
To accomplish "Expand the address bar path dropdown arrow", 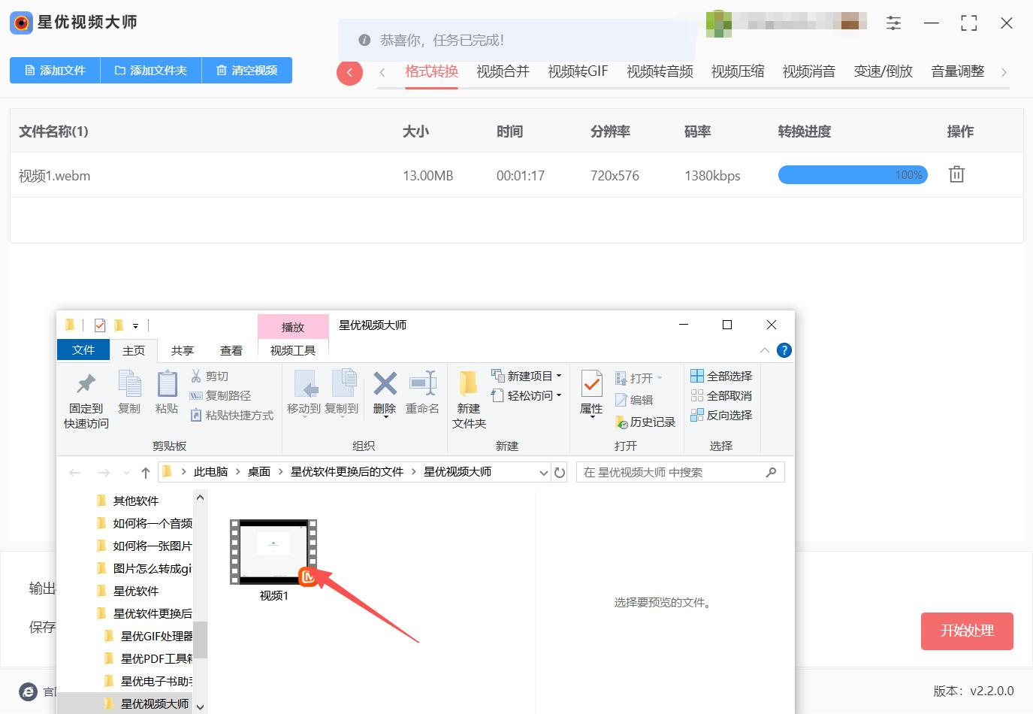I will click(x=543, y=473).
